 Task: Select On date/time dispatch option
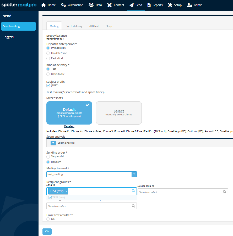48,53
